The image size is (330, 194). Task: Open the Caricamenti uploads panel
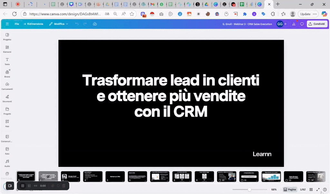(x=7, y=86)
